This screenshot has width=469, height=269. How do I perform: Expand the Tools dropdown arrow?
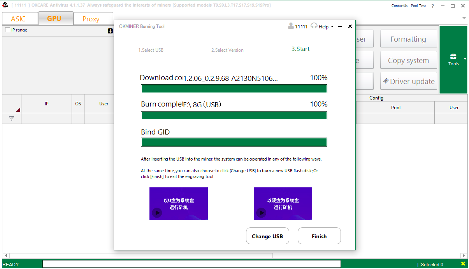point(465,59)
